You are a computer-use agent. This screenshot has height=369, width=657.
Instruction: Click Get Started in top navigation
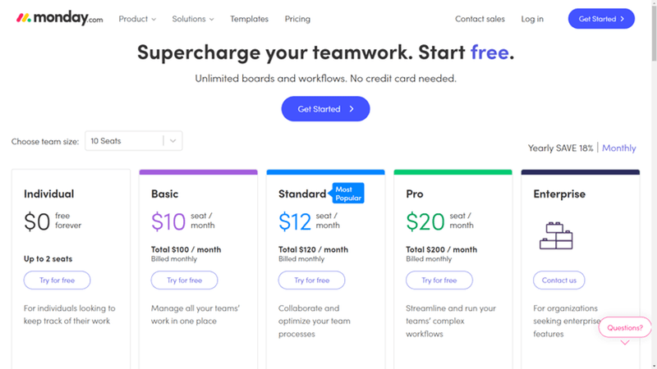tap(601, 19)
